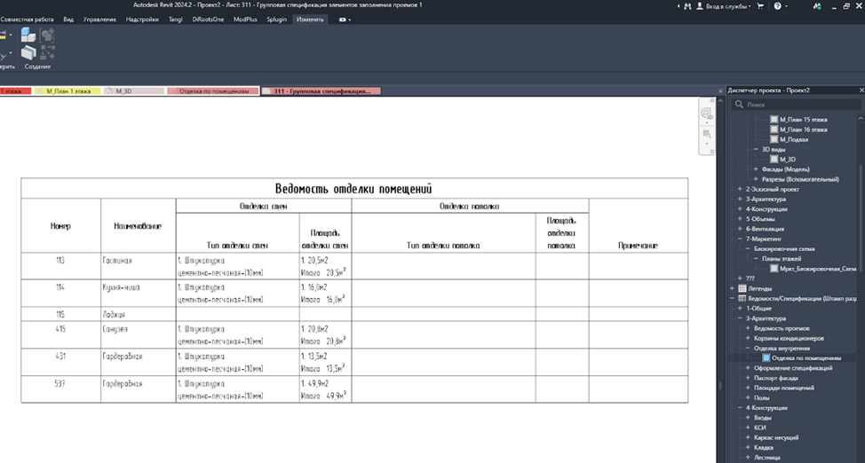Click the Create Similar icon in Создание panel
Screen dimensions: 865x463
[x=47, y=53]
